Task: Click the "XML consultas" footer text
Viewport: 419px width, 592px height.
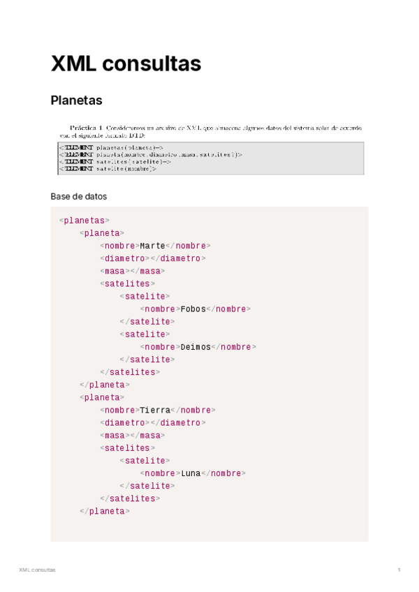Action: click(x=38, y=570)
